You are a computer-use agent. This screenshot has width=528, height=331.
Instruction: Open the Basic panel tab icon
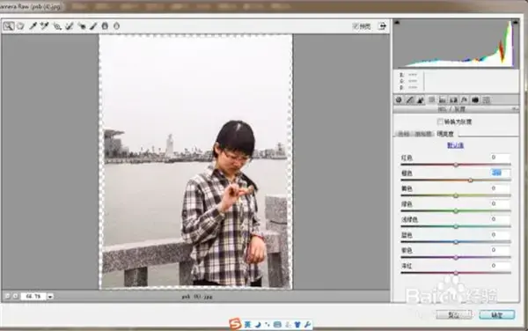[x=399, y=99]
